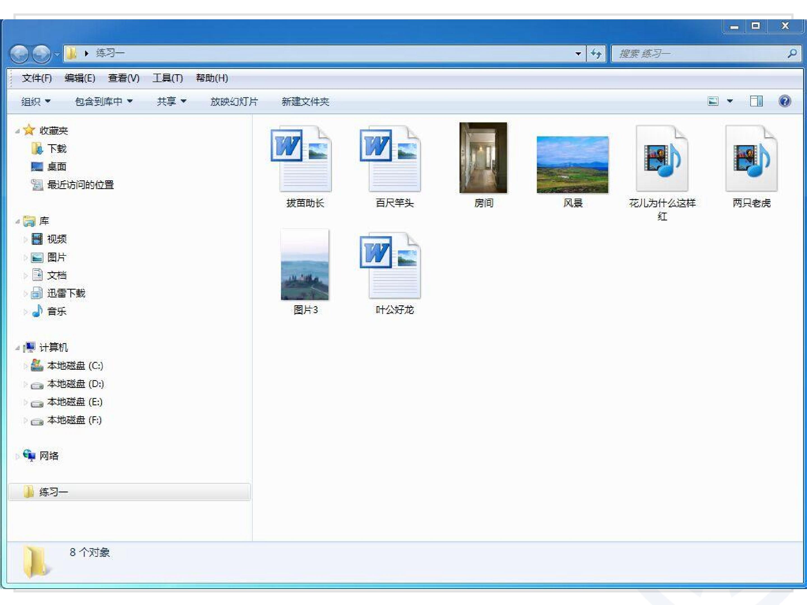Click the Back navigation arrow button
The height and width of the screenshot is (605, 807).
pos(19,54)
